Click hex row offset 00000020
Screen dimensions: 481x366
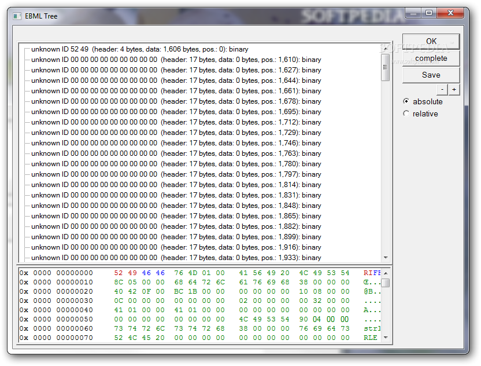click(x=75, y=291)
